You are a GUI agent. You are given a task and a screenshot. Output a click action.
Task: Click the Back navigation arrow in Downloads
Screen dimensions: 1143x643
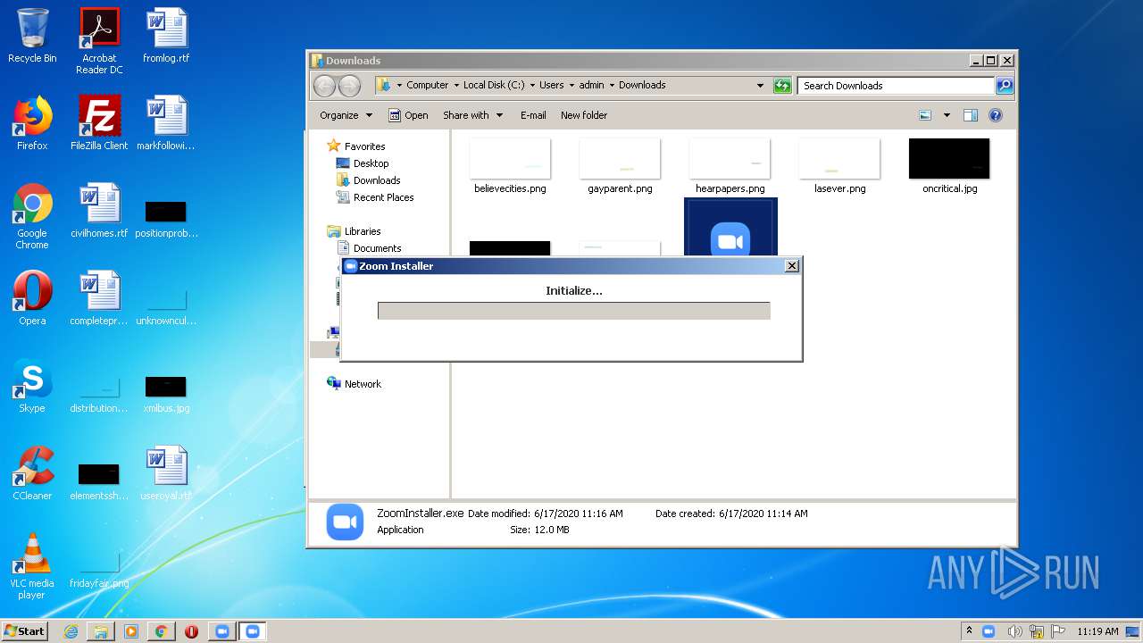coord(325,86)
